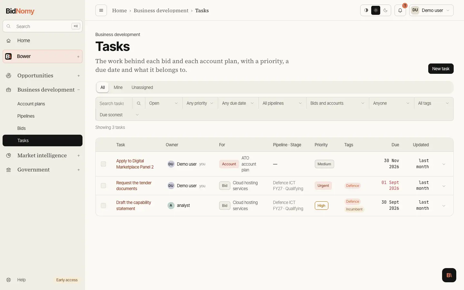464x290 pixels.
Task: Click the Bower workspace logo icon
Action: pos(9,56)
